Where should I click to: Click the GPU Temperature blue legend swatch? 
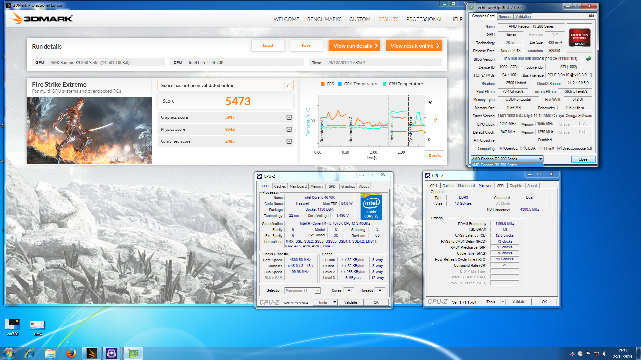point(340,84)
